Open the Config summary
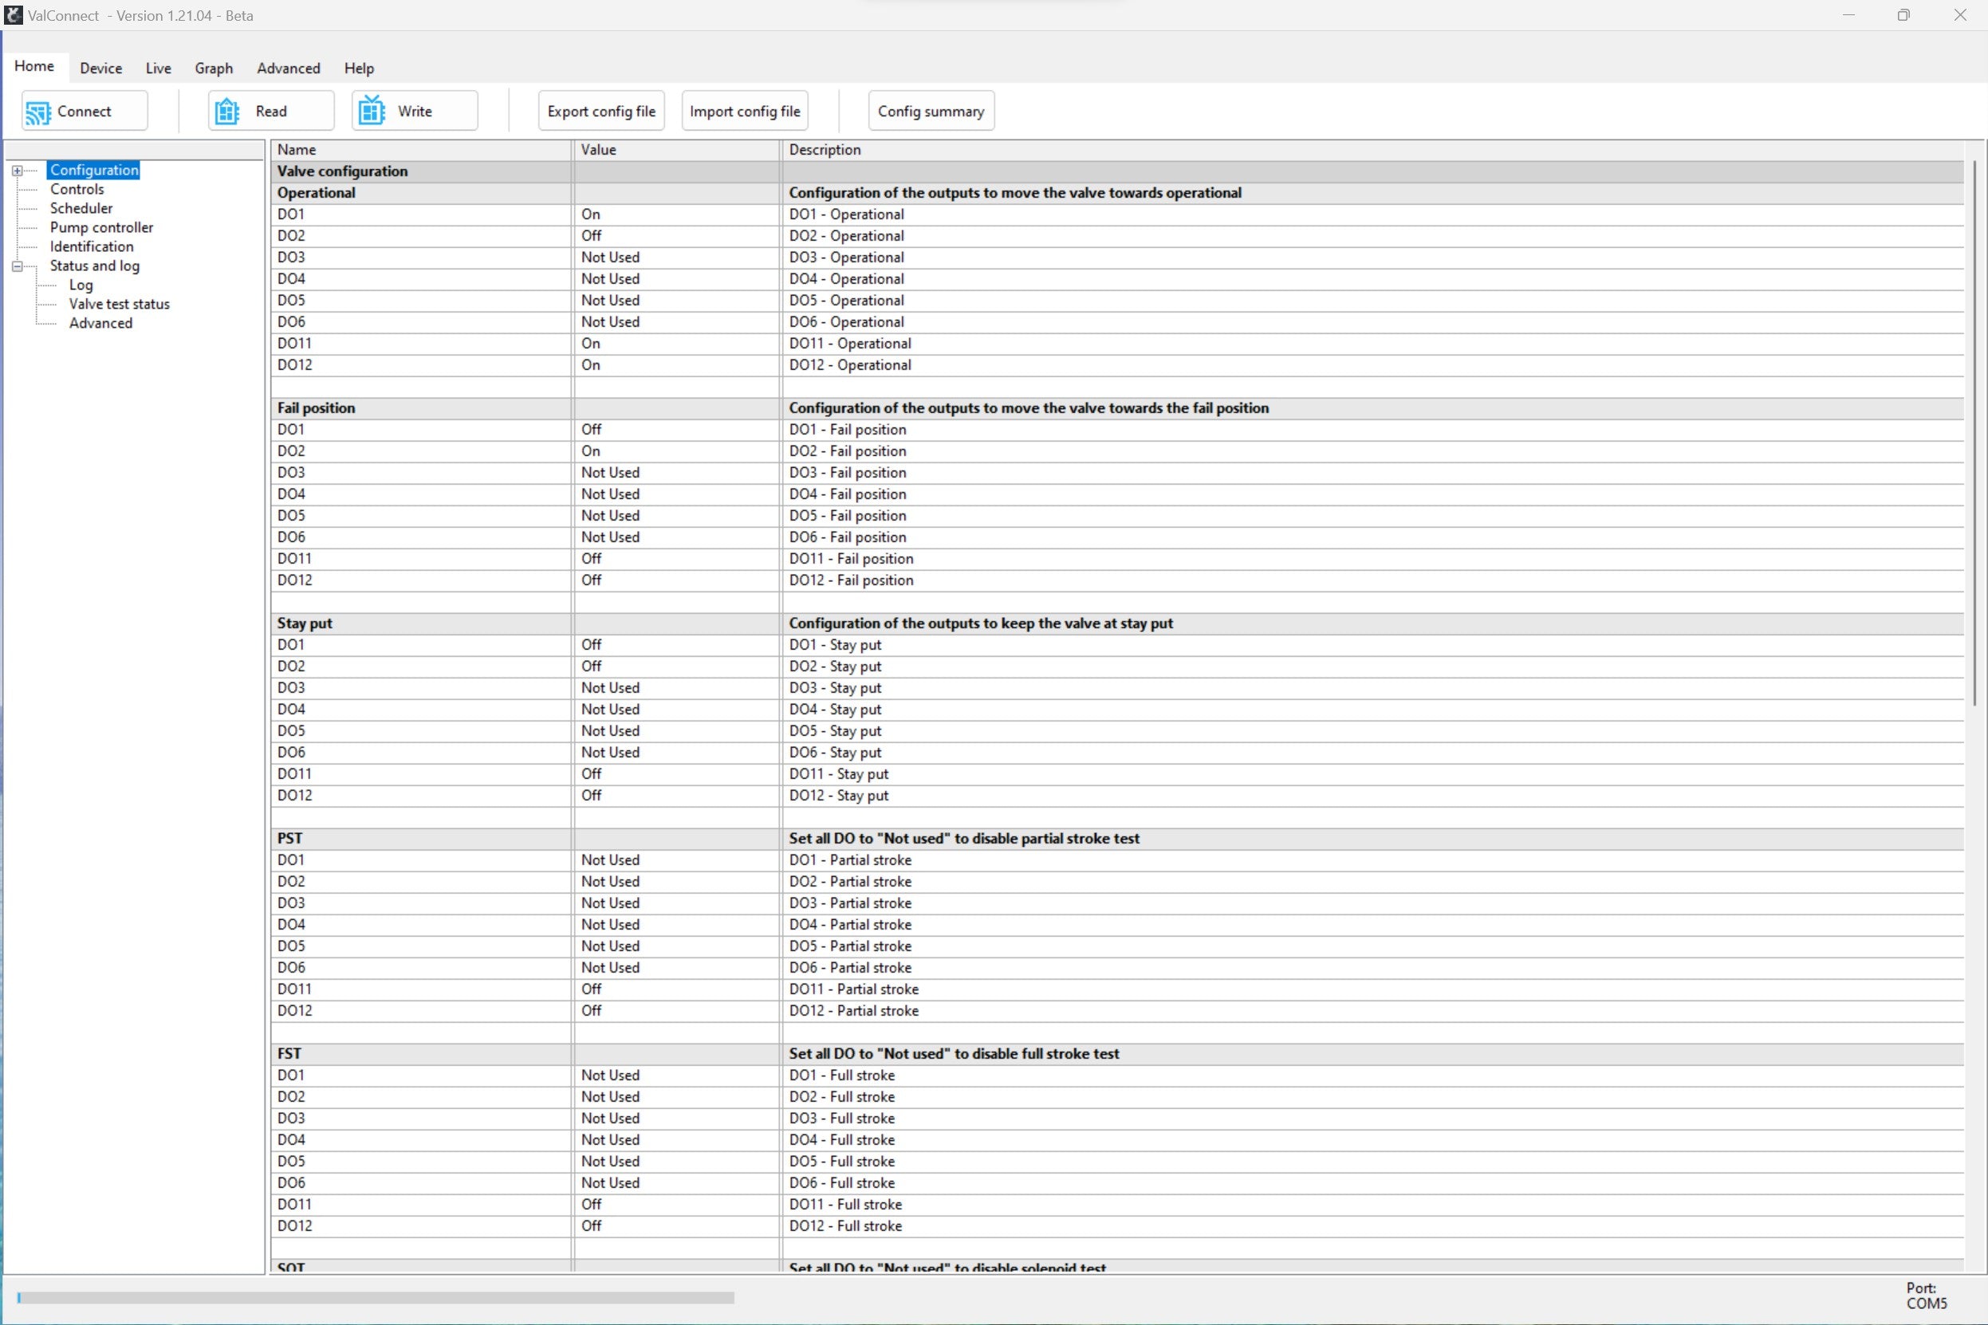Viewport: 1988px width, 1325px height. coord(931,111)
